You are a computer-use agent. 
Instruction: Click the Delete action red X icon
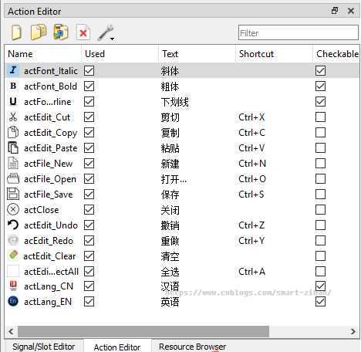[83, 32]
